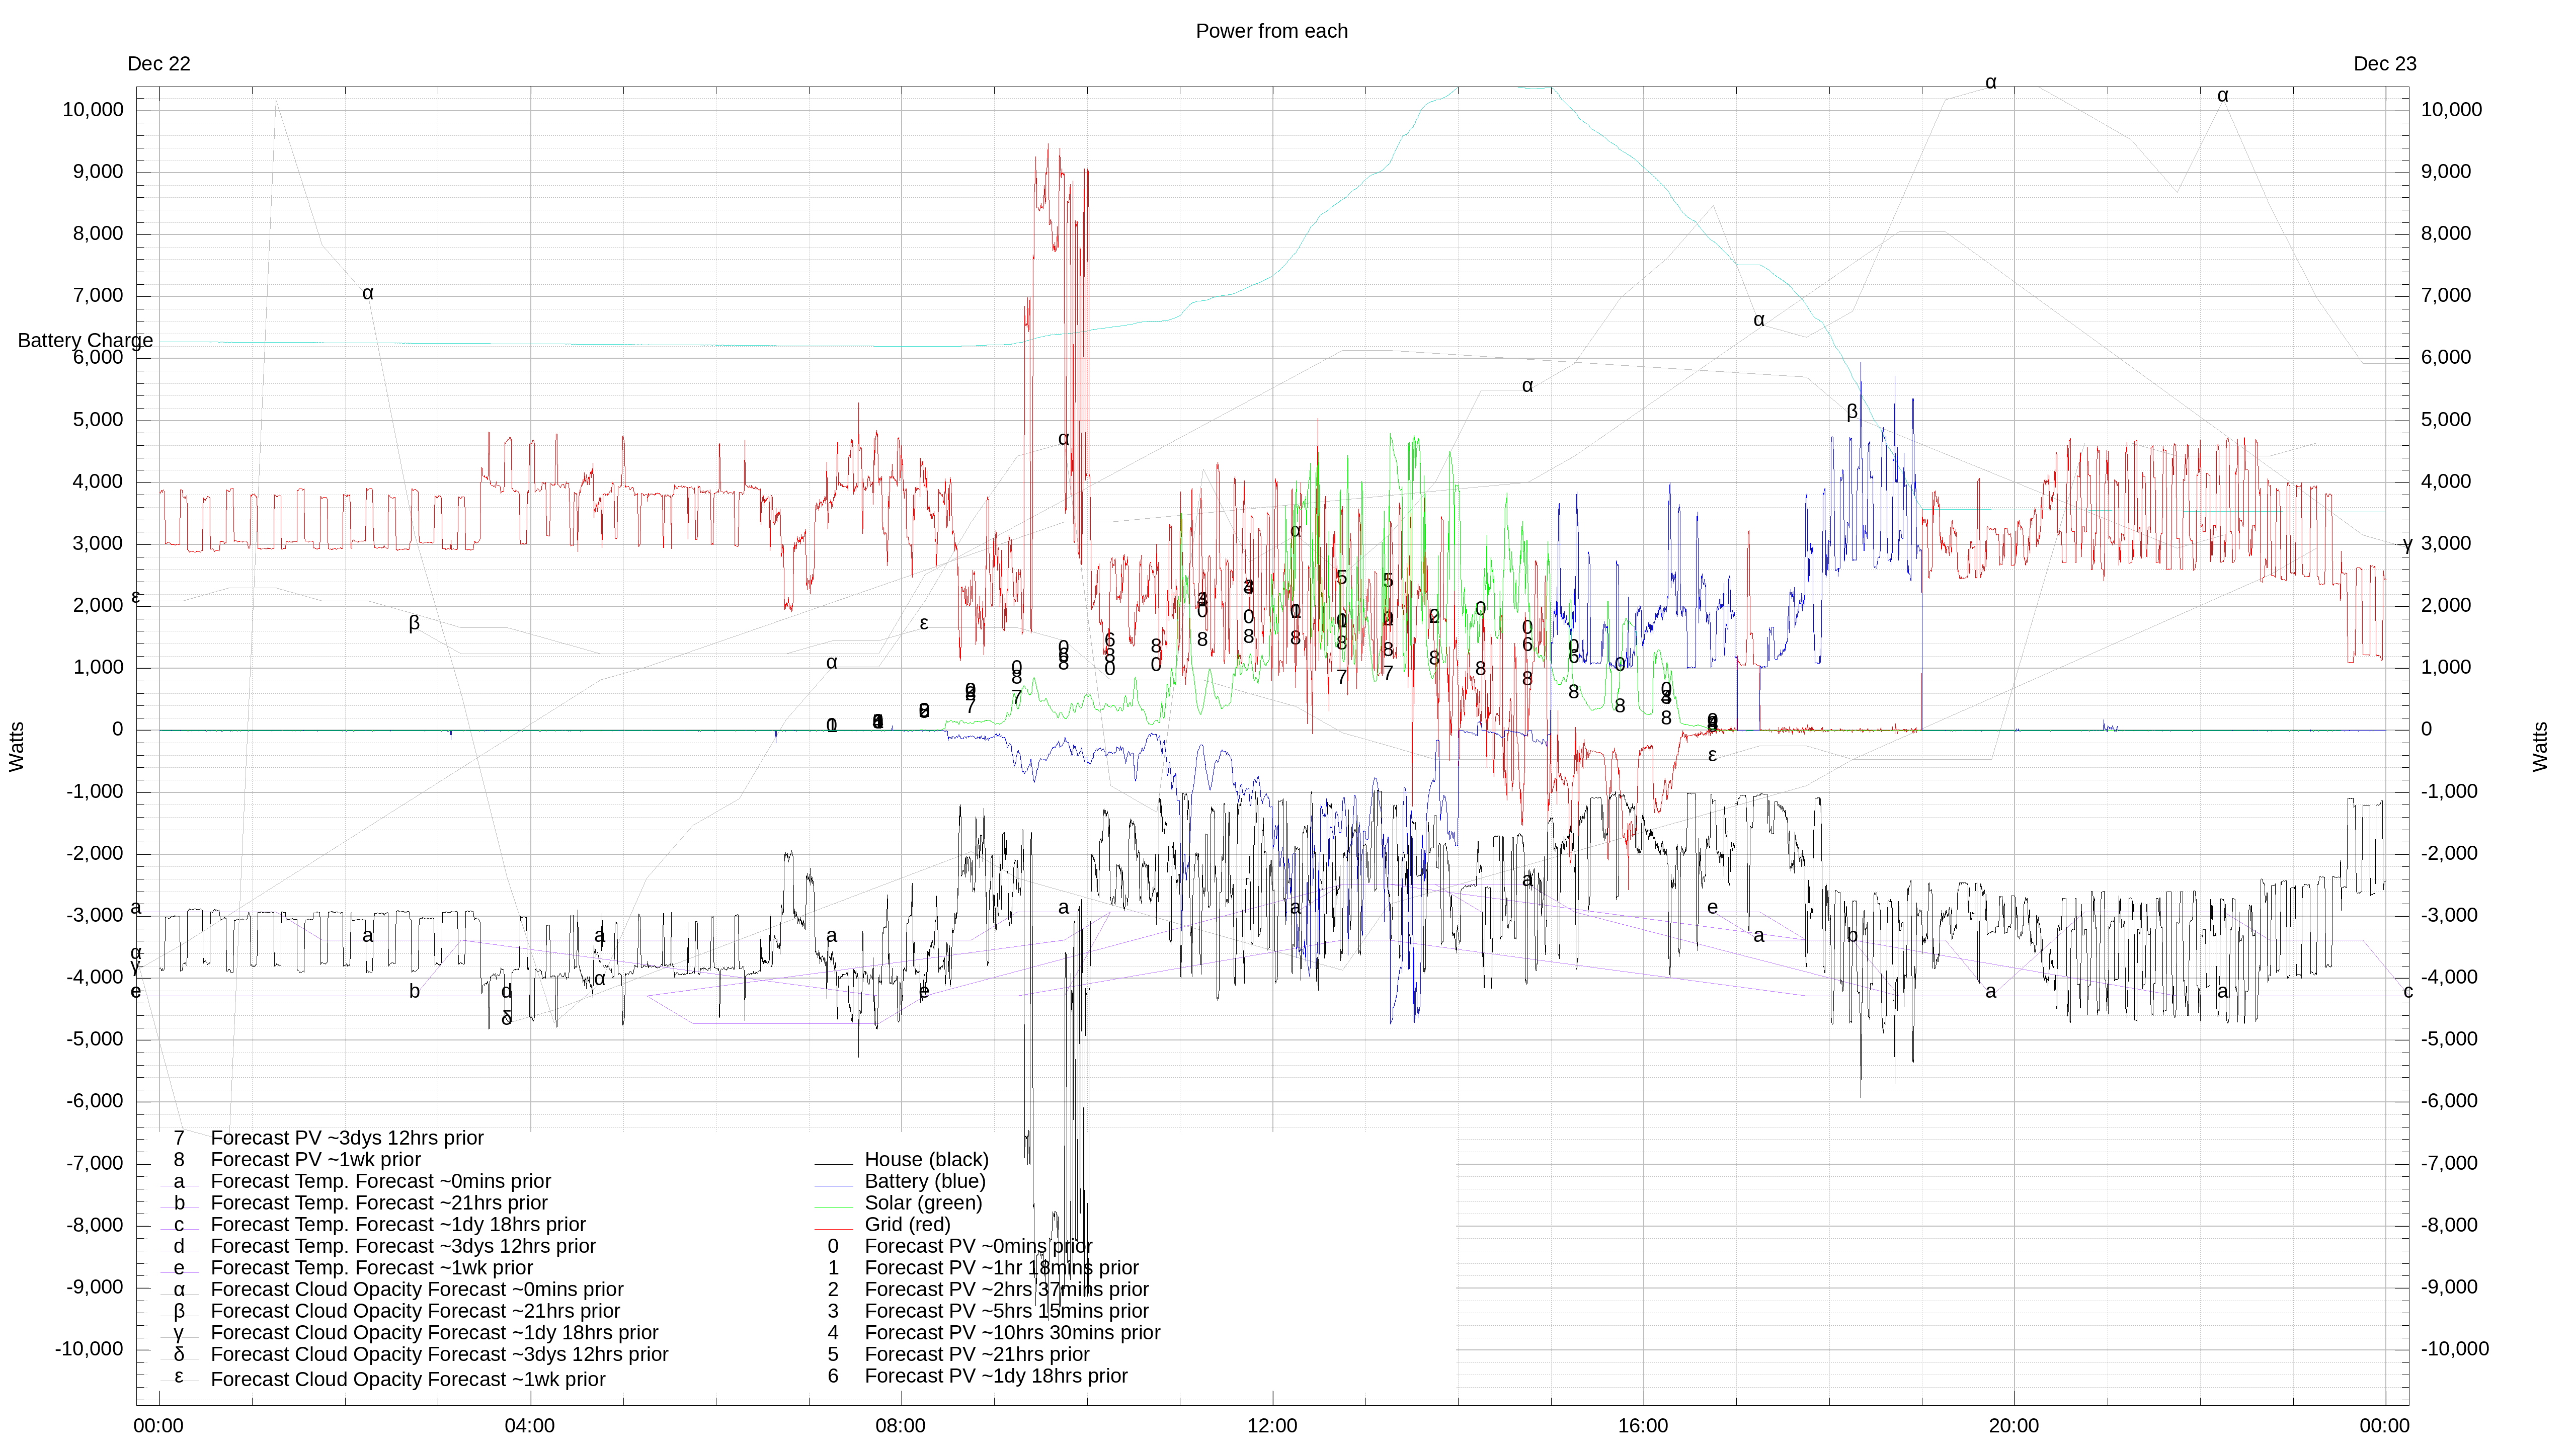Click the right-axis '-8,000' tick label
The height and width of the screenshot is (1449, 2576).
click(x=2449, y=1225)
